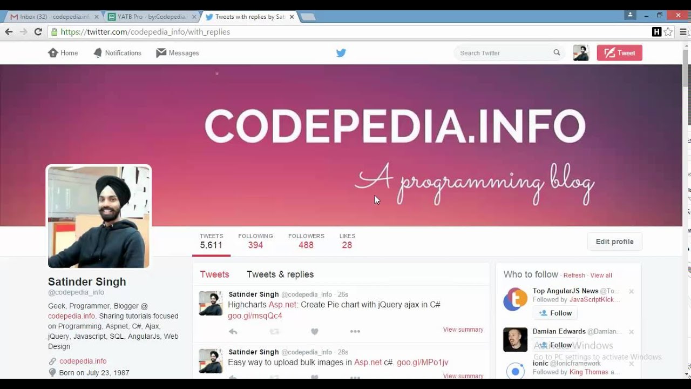The image size is (691, 389).
Task: Click 26s timestamp on Highcharts tweet
Action: tap(343, 294)
